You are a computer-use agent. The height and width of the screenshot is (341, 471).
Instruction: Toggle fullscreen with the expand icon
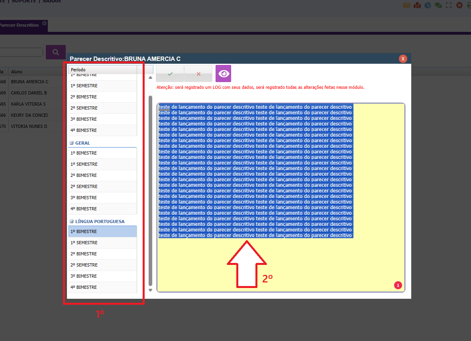(449, 5)
